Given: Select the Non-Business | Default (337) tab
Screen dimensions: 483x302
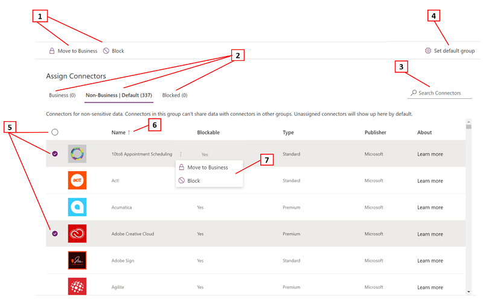Looking at the screenshot, I should click(118, 95).
